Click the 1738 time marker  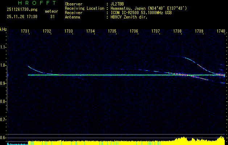[x=177, y=32]
